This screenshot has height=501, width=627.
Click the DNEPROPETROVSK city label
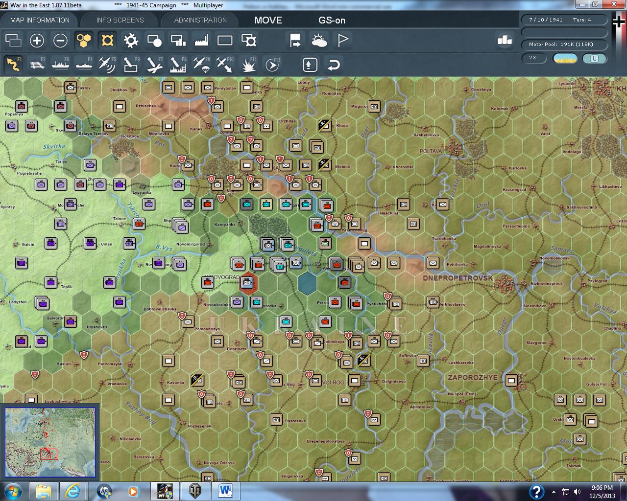point(458,278)
